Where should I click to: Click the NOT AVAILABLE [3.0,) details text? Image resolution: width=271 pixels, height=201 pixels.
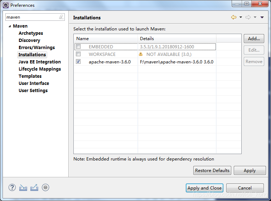169,54
